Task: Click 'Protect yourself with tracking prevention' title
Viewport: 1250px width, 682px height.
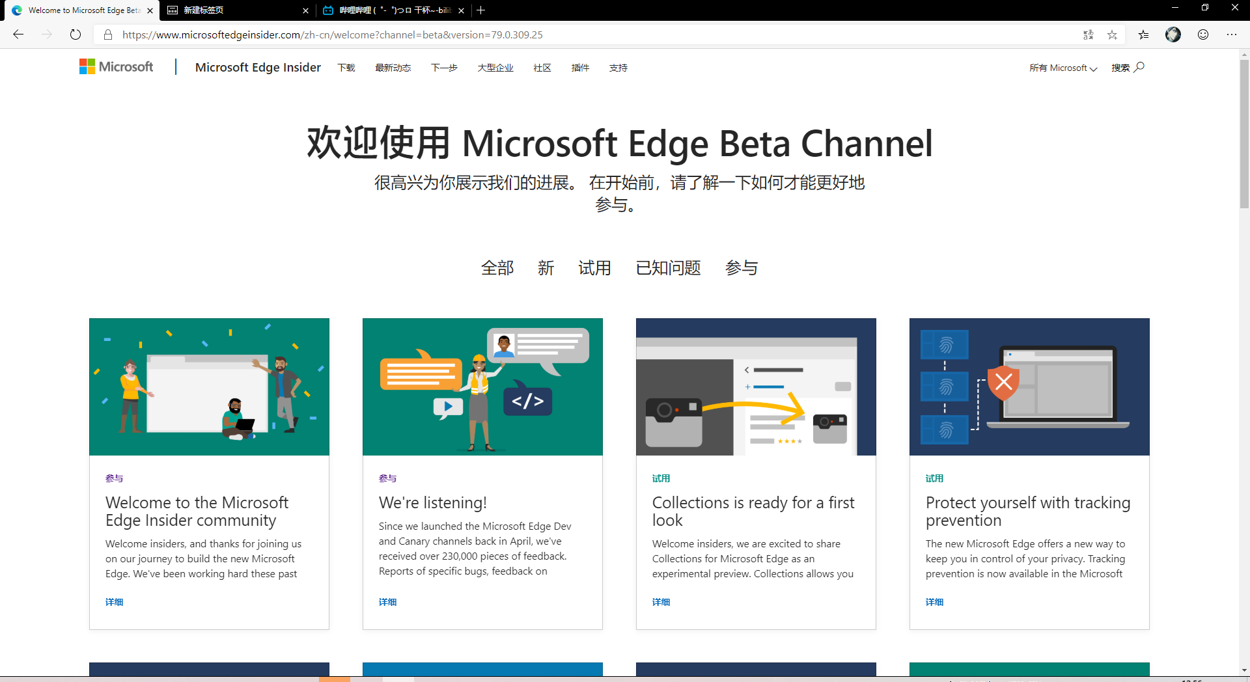Action: (1028, 511)
